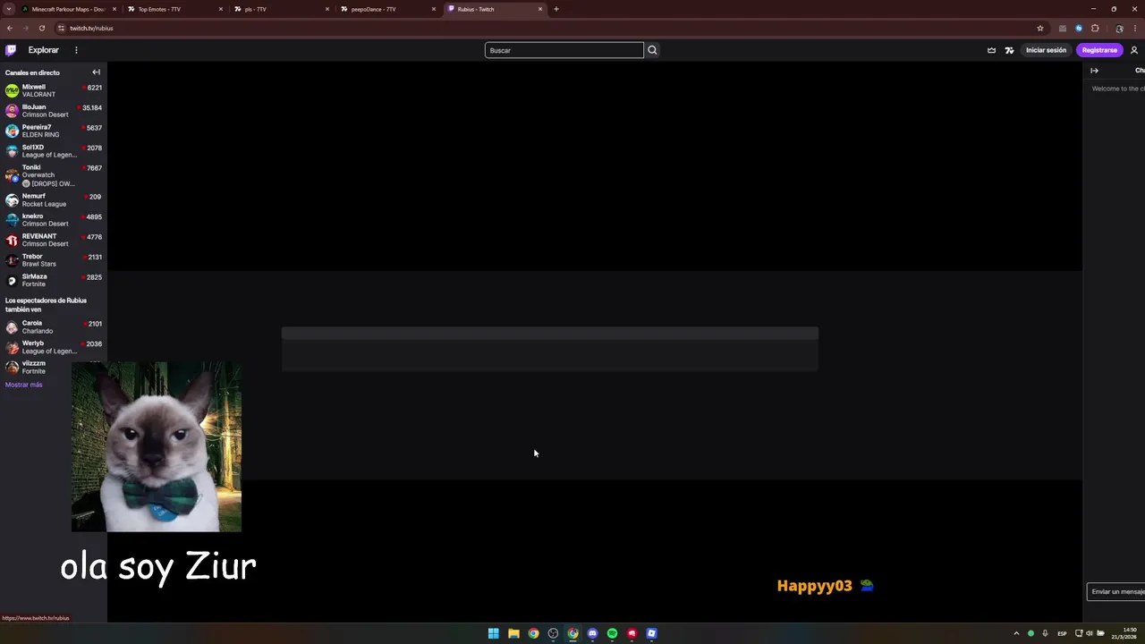This screenshot has height=644, width=1145.
Task: Open SirMaza's Fortnite channel
Action: [54, 280]
